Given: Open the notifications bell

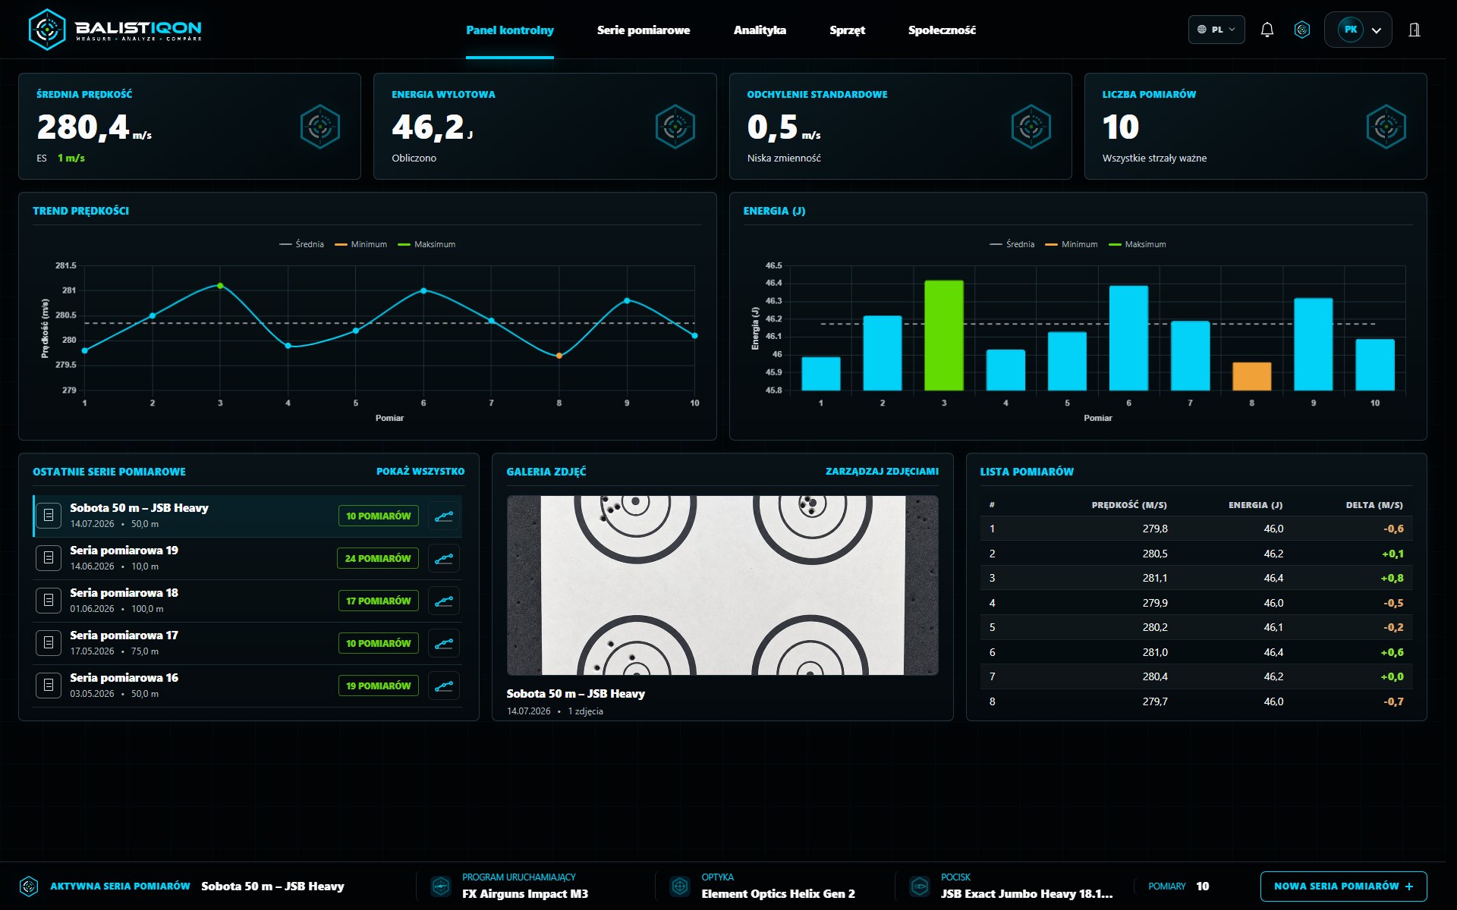Looking at the screenshot, I should coord(1267,30).
